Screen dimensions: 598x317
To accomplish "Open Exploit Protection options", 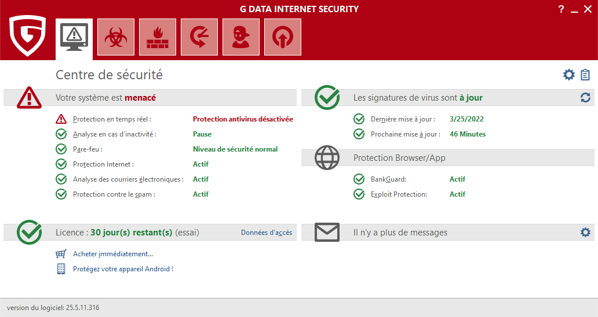I will [x=399, y=194].
